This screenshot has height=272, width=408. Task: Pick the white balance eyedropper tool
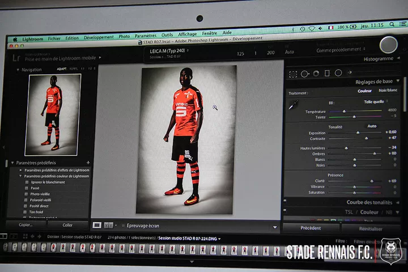[x=293, y=105]
